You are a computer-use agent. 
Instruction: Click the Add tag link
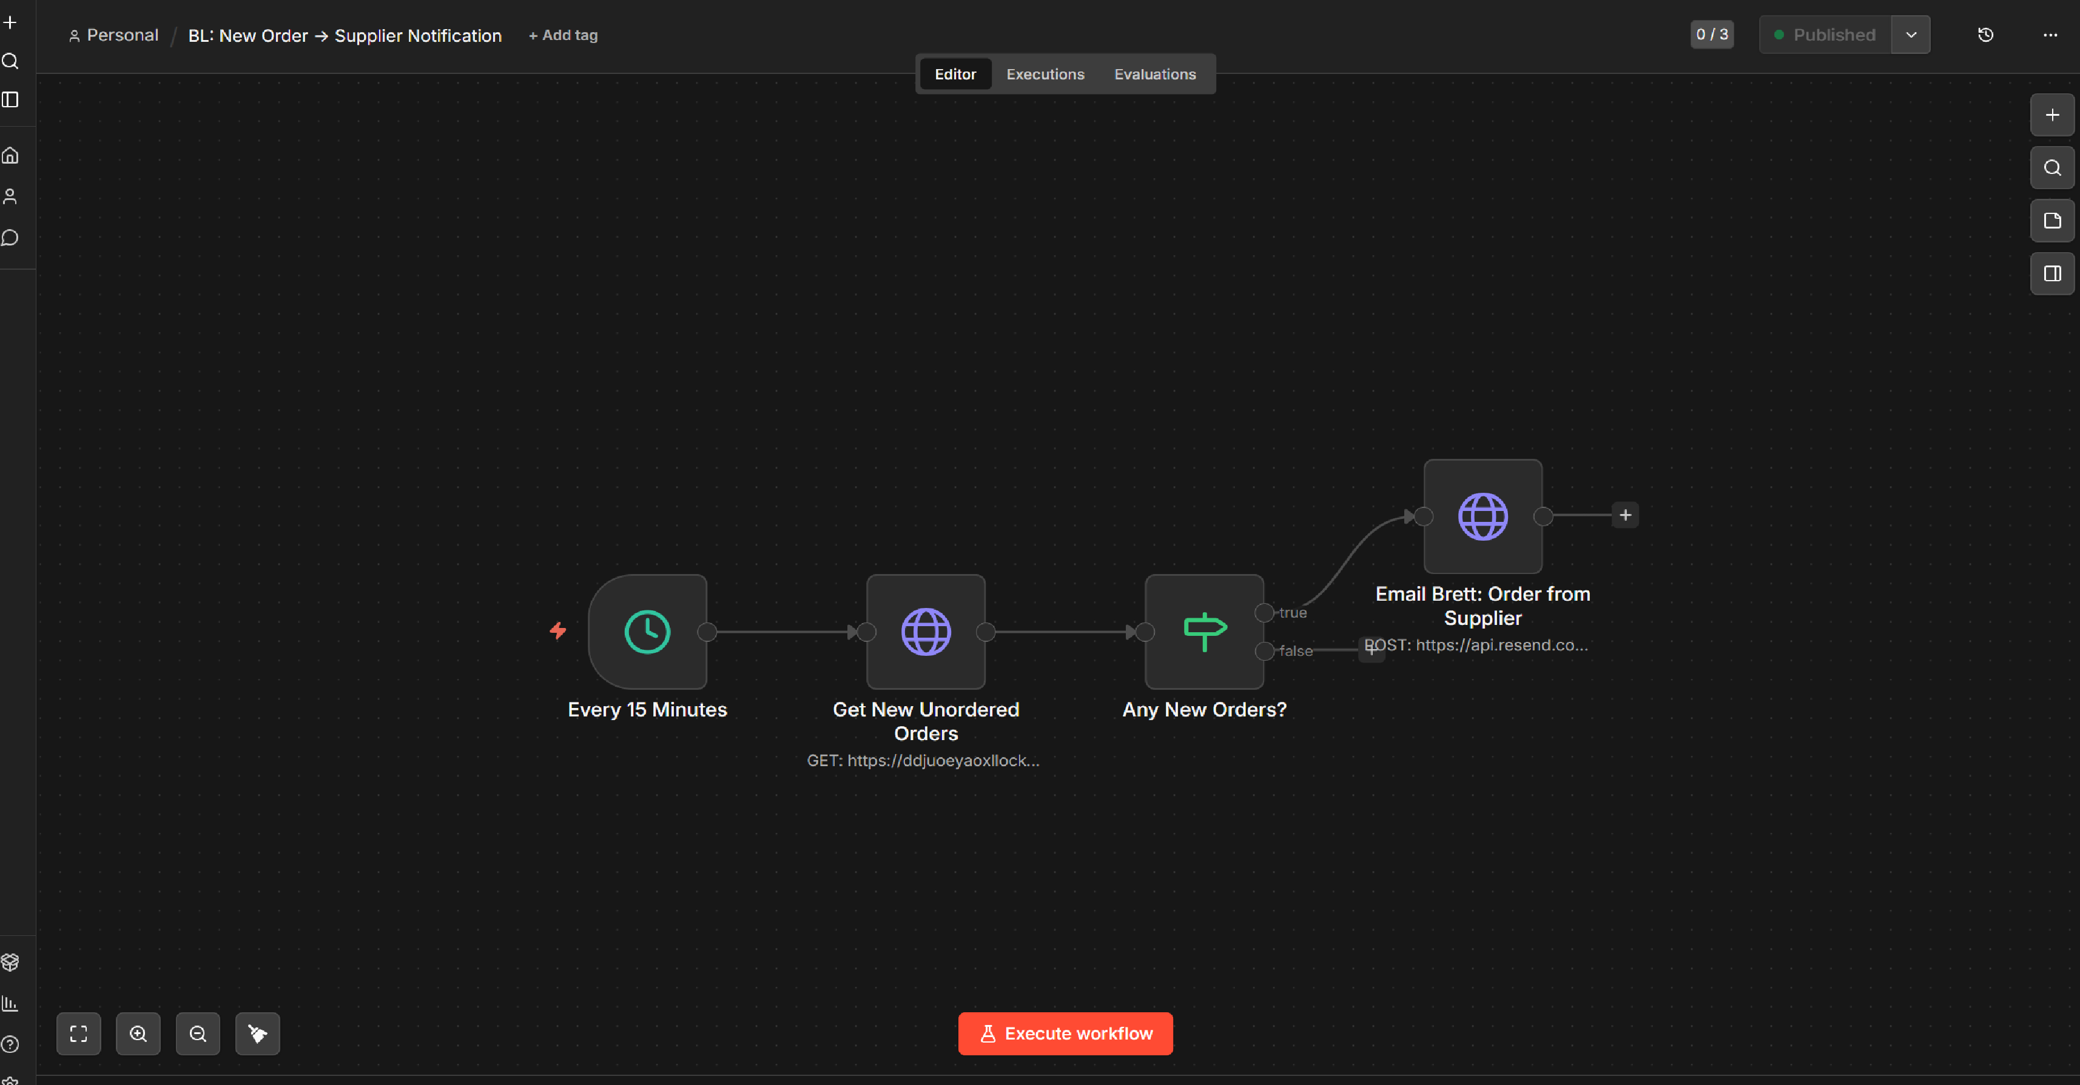coord(563,35)
